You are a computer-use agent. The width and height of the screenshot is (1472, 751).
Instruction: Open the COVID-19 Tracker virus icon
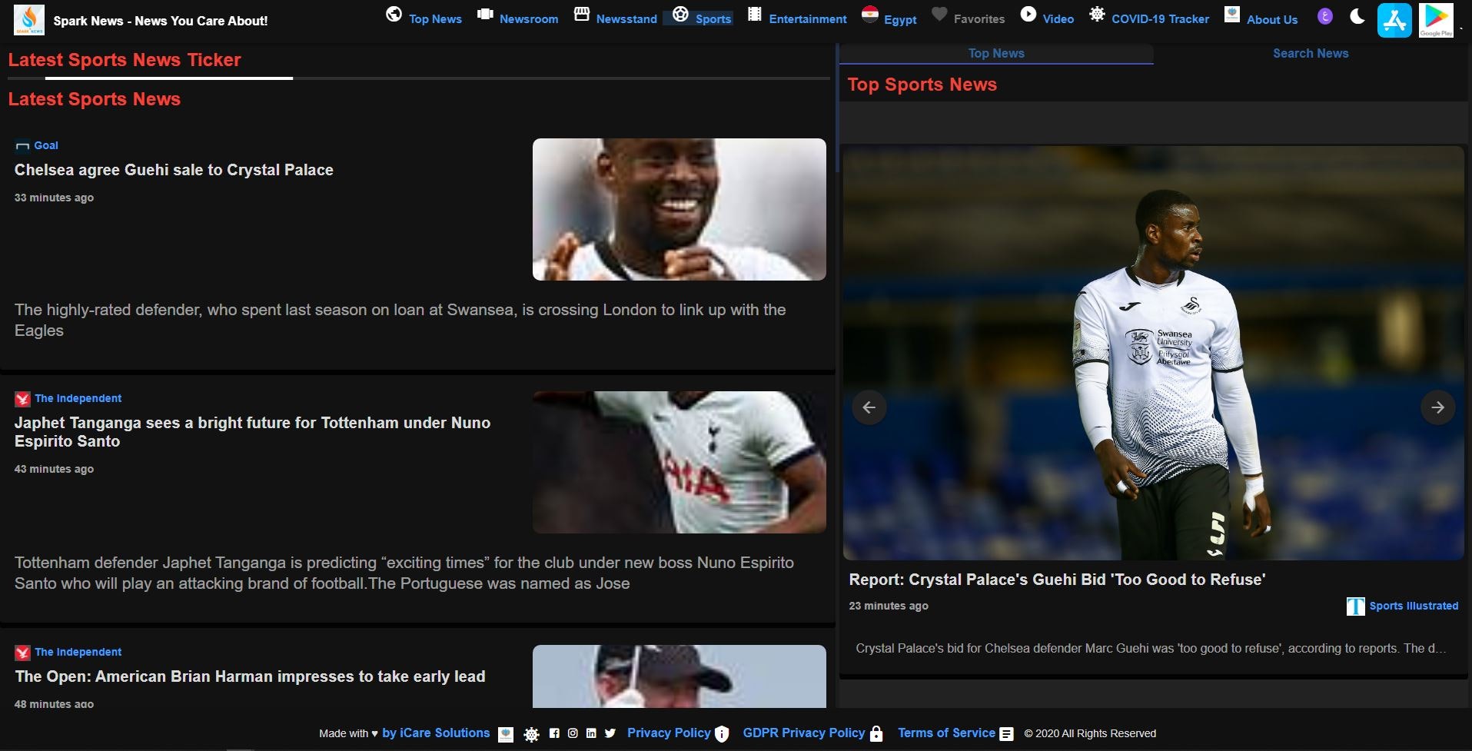point(1097,13)
